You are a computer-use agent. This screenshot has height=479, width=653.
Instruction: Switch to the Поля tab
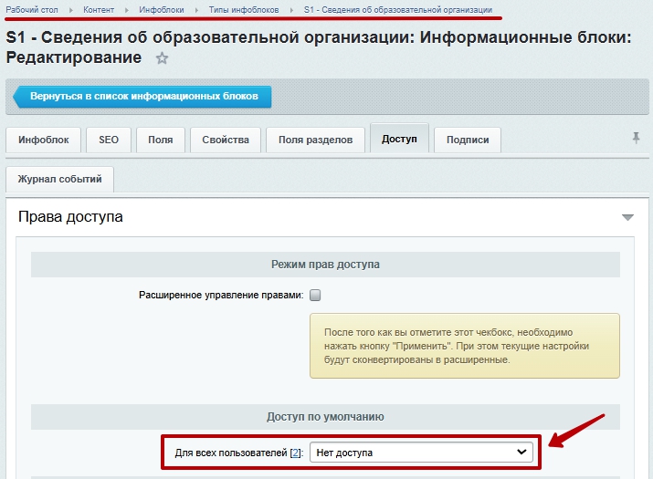[x=161, y=140]
